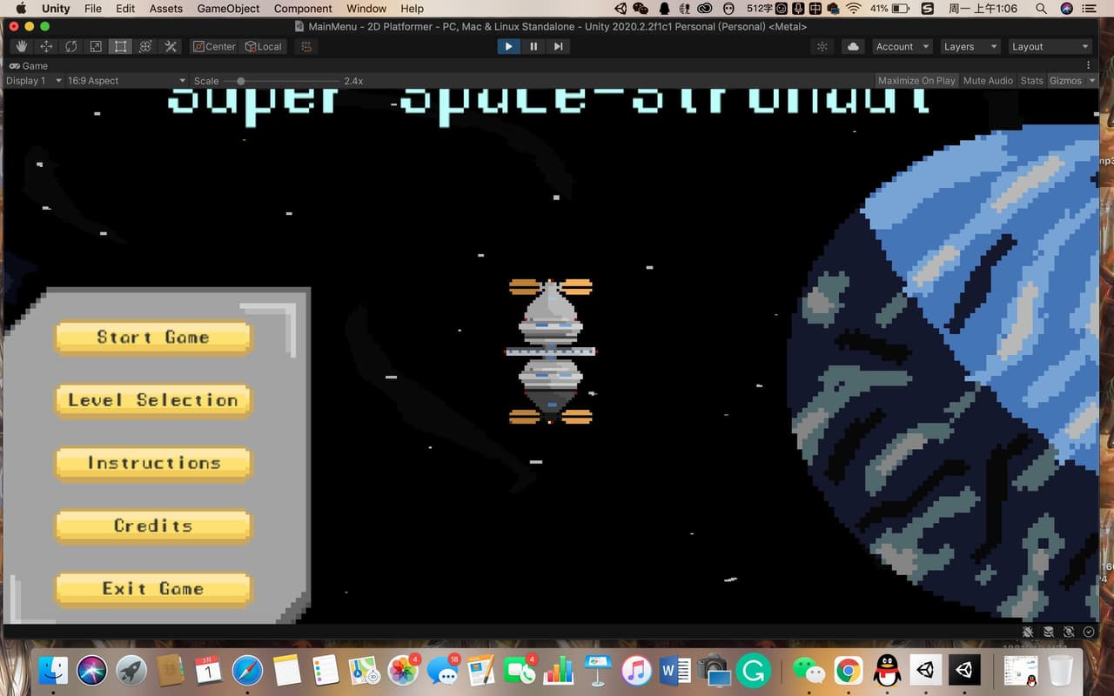The height and width of the screenshot is (696, 1114).
Task: Open the Display 1 dropdown
Action: [x=34, y=80]
